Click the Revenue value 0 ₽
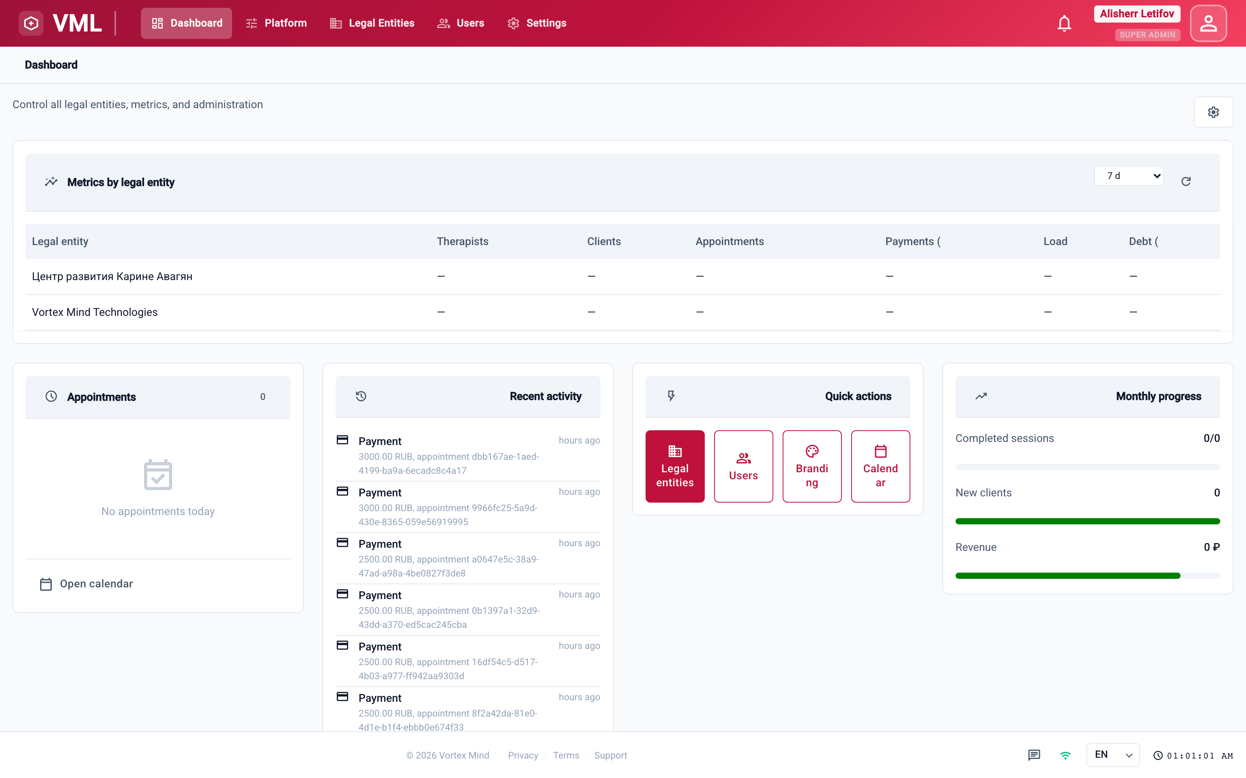Image resolution: width=1246 pixels, height=778 pixels. (x=1211, y=547)
